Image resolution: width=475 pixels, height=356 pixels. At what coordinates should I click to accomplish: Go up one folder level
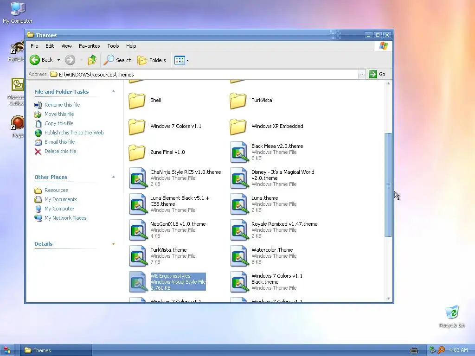click(x=92, y=60)
